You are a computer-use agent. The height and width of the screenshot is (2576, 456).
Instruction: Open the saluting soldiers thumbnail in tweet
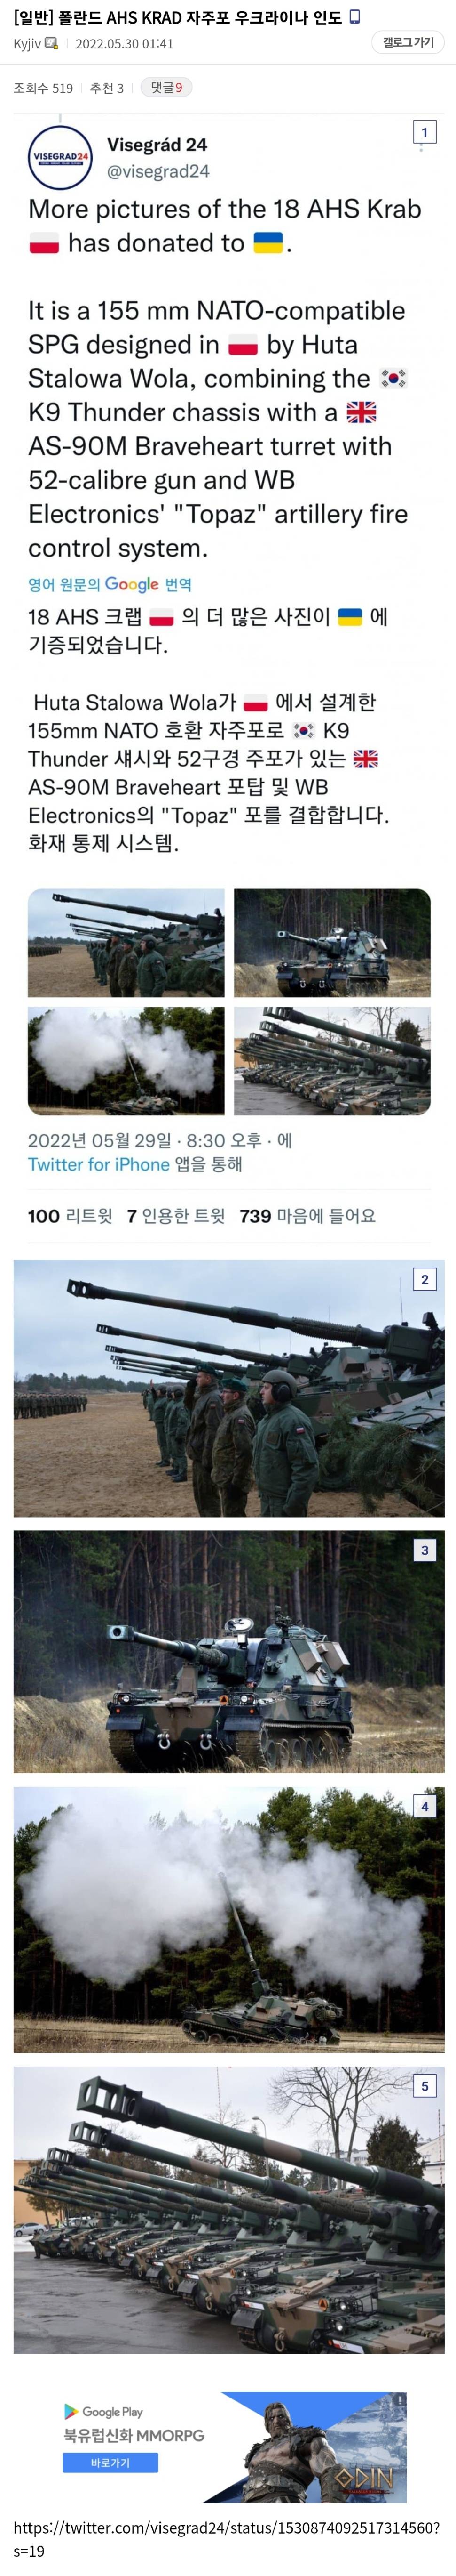(x=126, y=942)
